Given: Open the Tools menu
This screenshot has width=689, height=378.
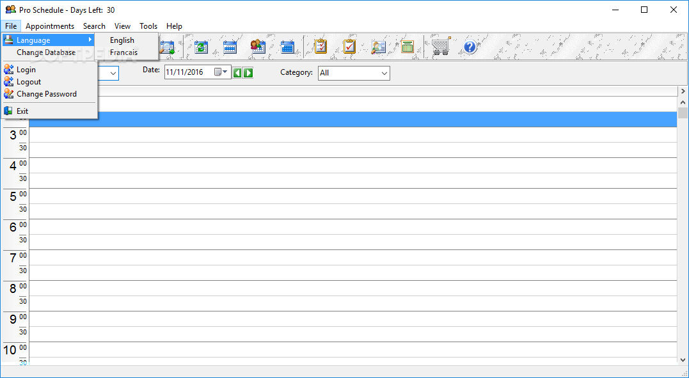Looking at the screenshot, I should click(148, 26).
